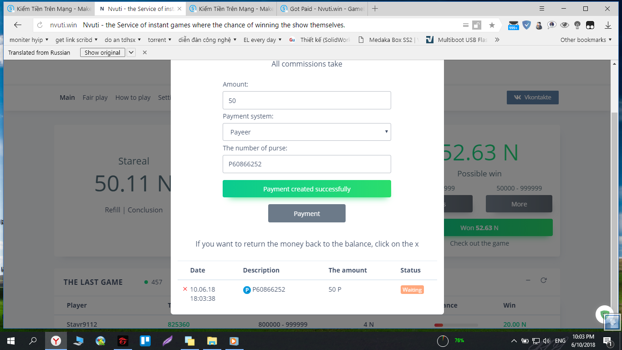622x350 pixels.
Task: Cancel the waiting payment with the red x
Action: pyautogui.click(x=185, y=289)
